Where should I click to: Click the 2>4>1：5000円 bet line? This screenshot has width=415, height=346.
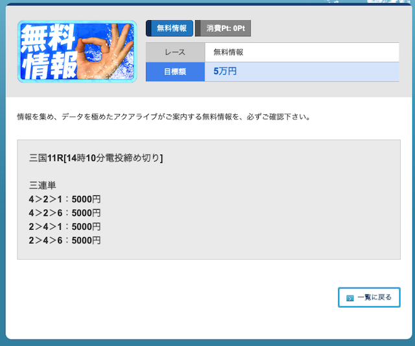click(65, 227)
